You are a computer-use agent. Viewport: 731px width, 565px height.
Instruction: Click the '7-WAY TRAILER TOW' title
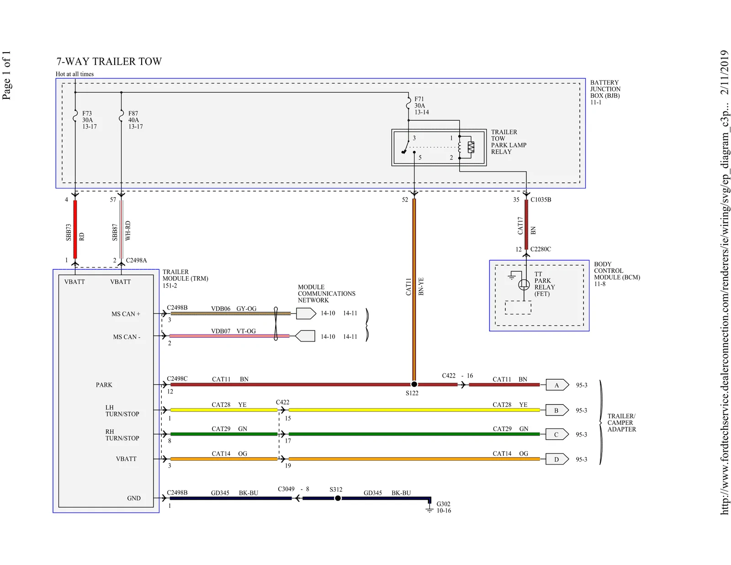(x=109, y=61)
